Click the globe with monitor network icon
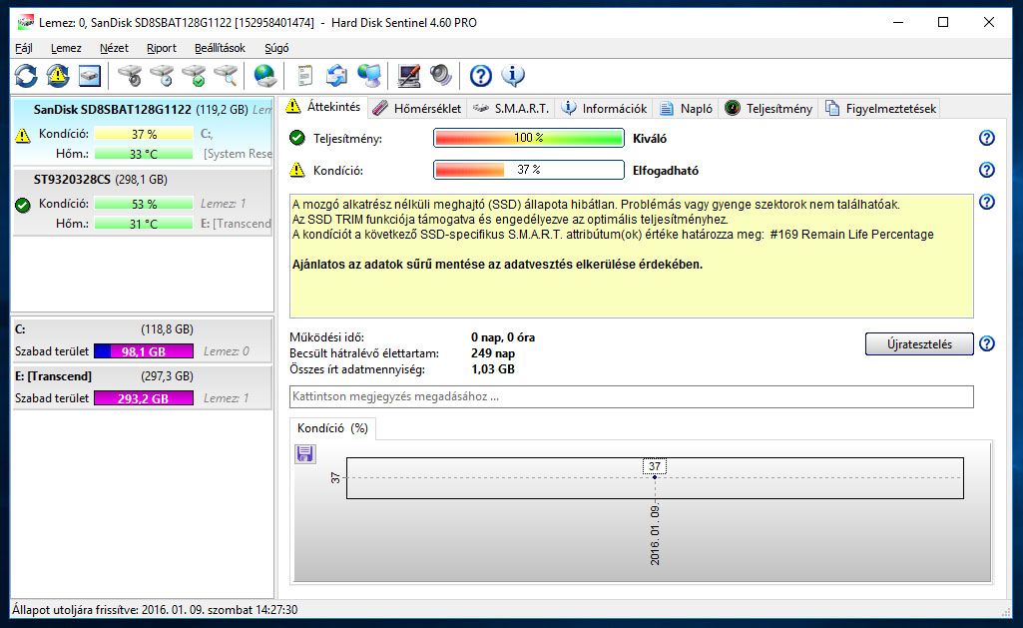The image size is (1023, 628). coord(369,76)
